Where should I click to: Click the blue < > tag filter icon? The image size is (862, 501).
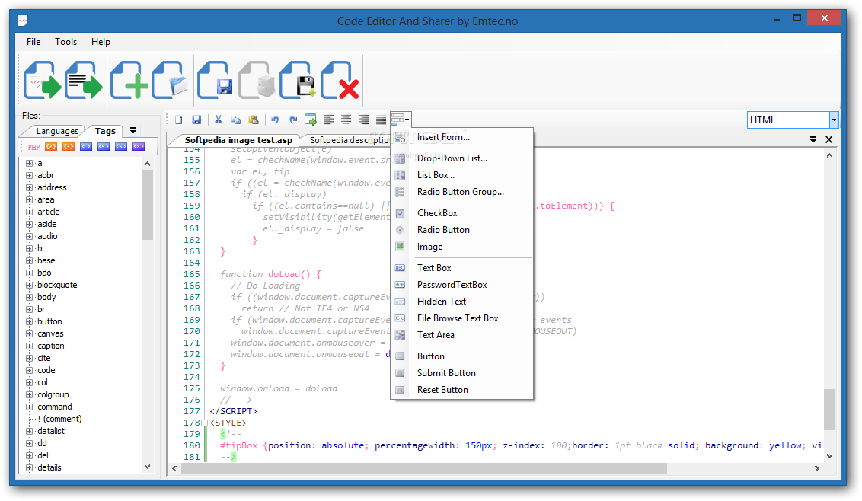point(86,147)
